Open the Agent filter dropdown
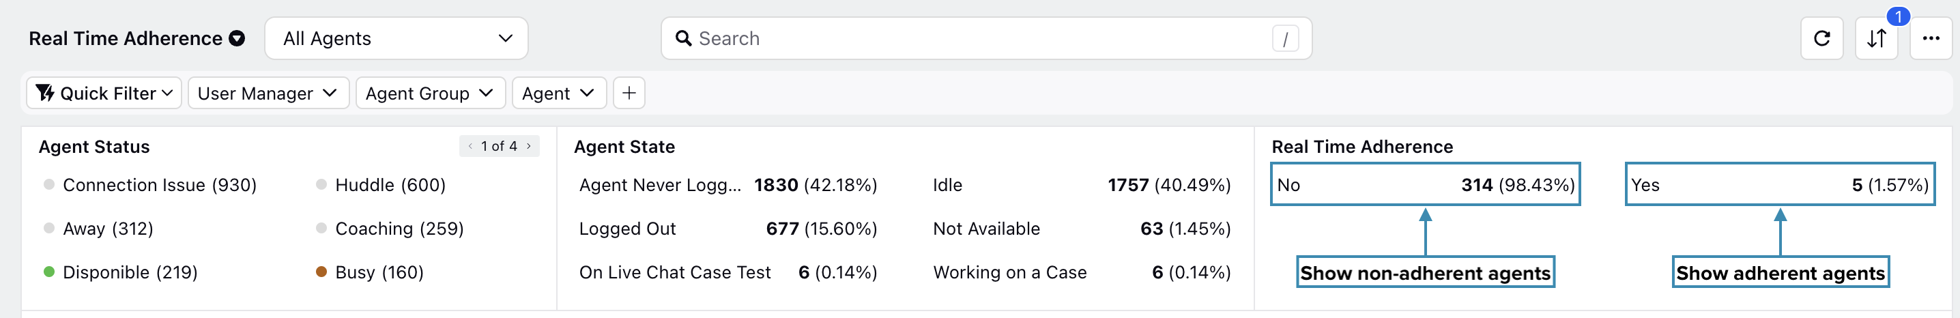 (558, 93)
